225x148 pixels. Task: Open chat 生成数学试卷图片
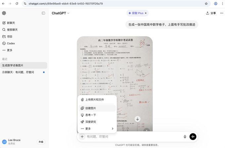pyautogui.click(x=24, y=65)
